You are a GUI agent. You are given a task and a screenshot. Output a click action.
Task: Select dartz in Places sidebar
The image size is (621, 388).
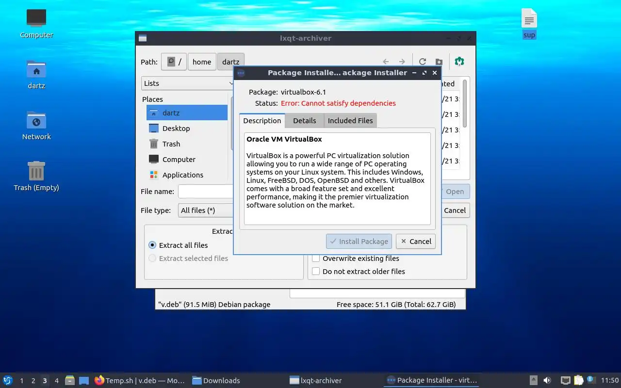[x=187, y=113]
